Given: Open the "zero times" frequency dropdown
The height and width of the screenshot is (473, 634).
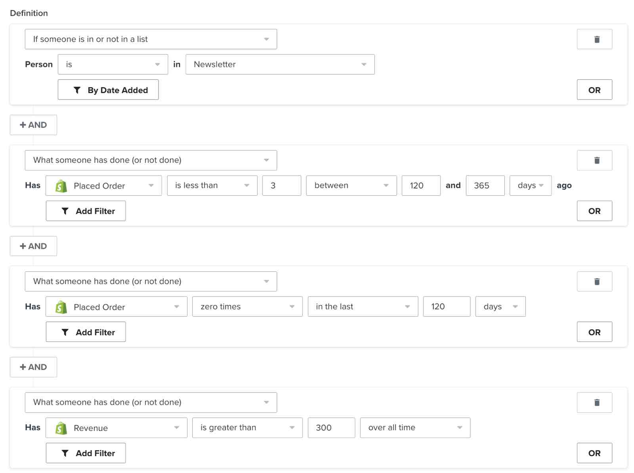Looking at the screenshot, I should pos(246,307).
